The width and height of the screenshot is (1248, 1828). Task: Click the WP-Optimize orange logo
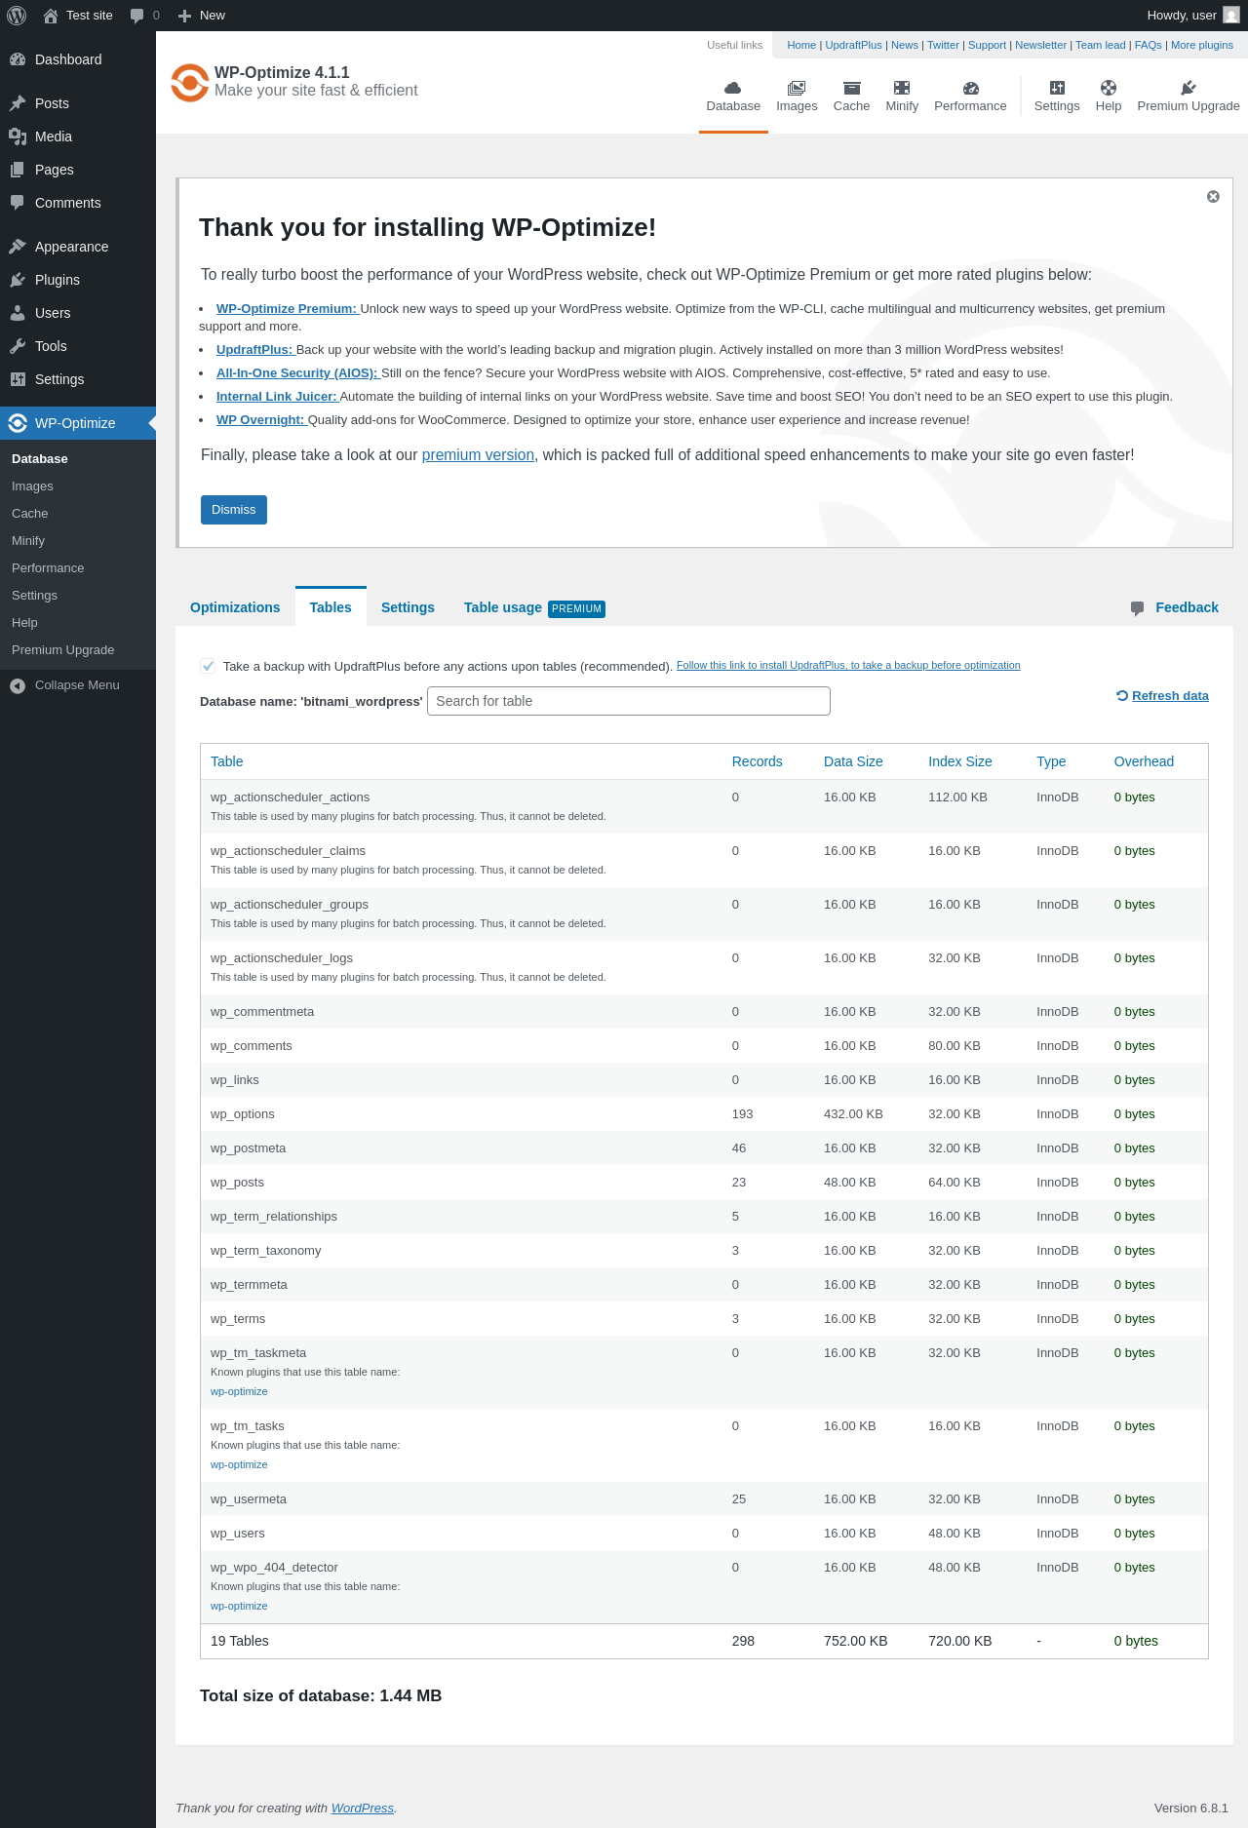click(x=190, y=83)
